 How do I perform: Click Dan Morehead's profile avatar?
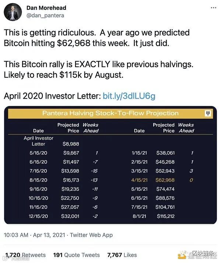[13, 12]
